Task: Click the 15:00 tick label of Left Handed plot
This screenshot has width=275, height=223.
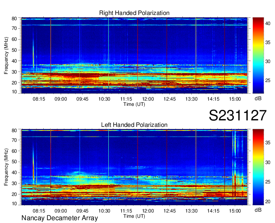Action: tap(235, 211)
